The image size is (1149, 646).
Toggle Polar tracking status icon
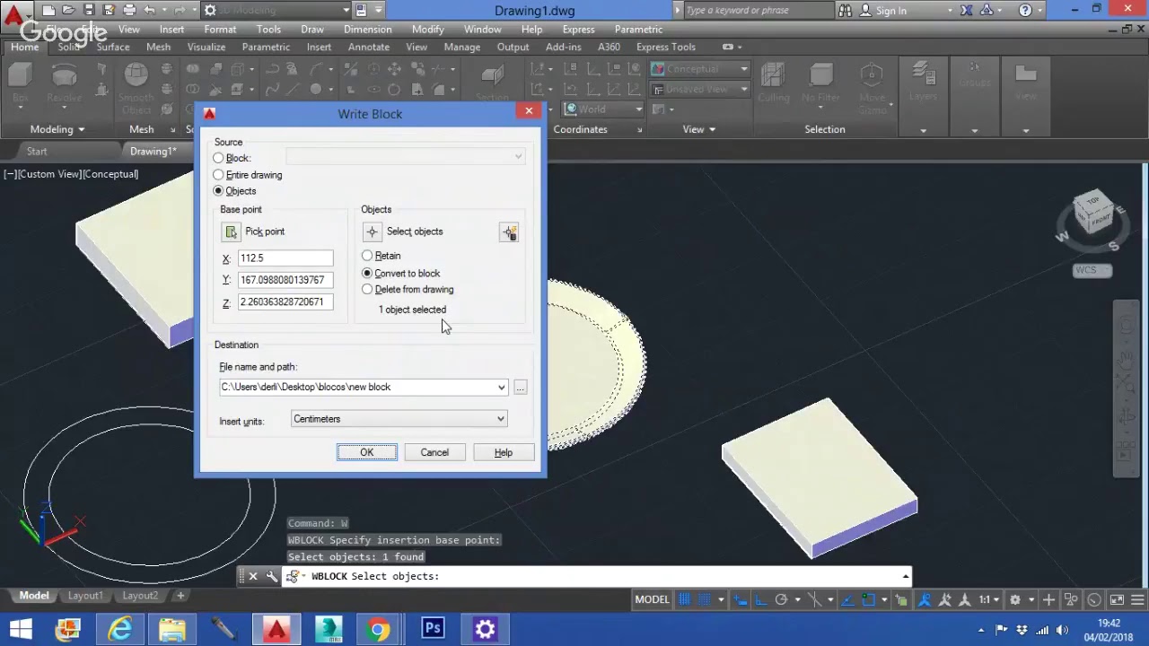pyautogui.click(x=781, y=599)
